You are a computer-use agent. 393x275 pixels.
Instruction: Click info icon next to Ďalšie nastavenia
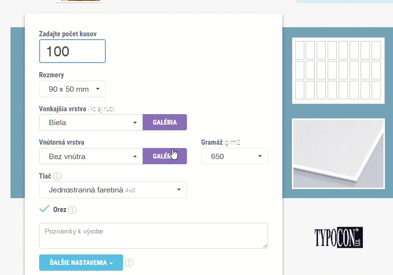point(129,263)
